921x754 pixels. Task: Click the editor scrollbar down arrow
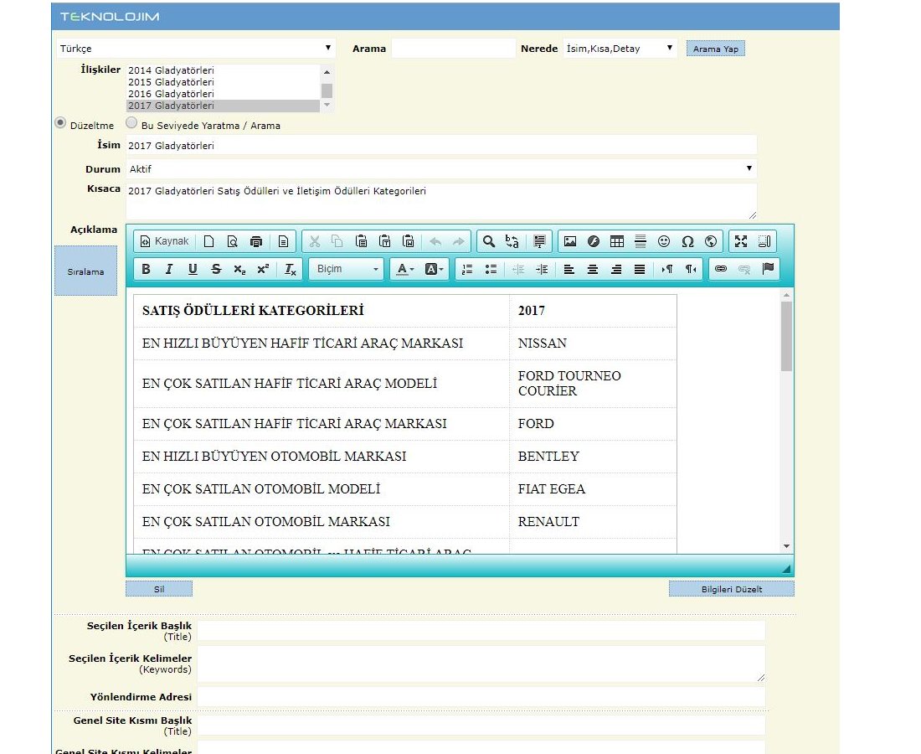point(786,546)
